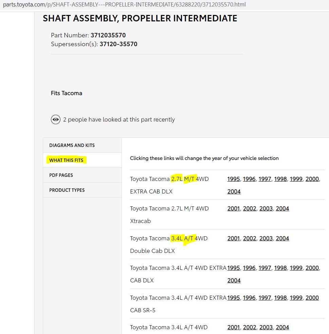
Task: Click the page URL in address bar
Action: (124, 4)
